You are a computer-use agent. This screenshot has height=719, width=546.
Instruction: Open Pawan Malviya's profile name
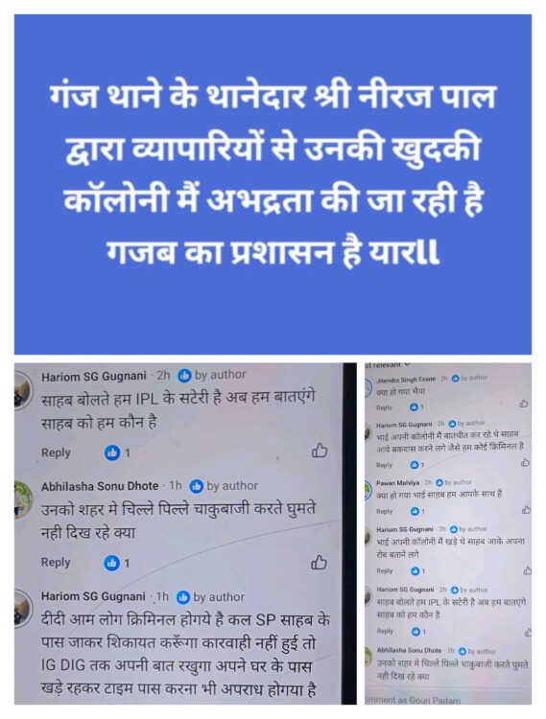click(398, 483)
